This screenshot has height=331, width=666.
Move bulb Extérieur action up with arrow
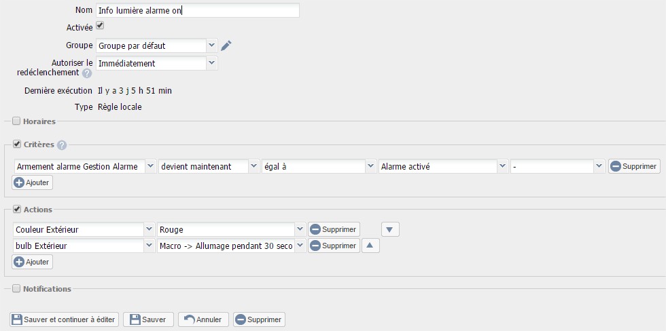370,246
